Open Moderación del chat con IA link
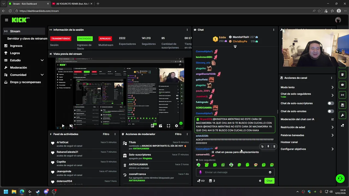The height and width of the screenshot is (196, 349). click(307, 119)
